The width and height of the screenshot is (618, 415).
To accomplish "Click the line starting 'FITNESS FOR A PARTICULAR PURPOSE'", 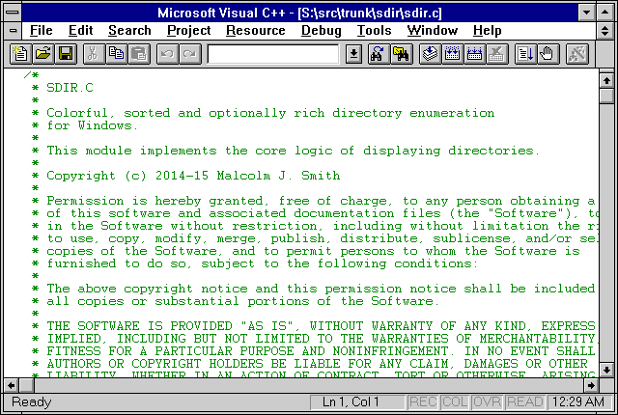I will (313, 351).
